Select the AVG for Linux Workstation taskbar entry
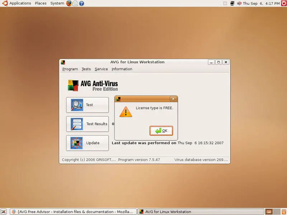 pyautogui.click(x=201, y=212)
